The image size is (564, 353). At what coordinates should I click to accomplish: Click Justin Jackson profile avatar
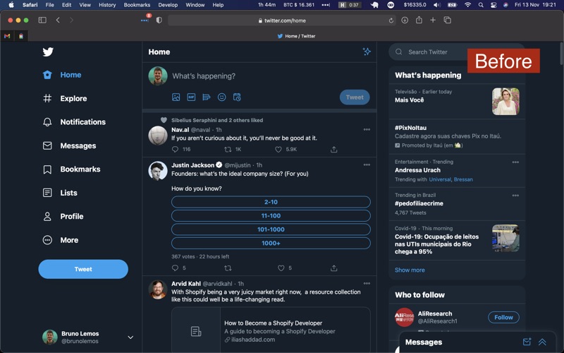158,171
